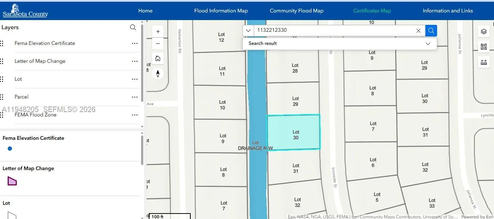Open options for Fema Elevation Certificate layer
Image resolution: width=494 pixels, height=219 pixels.
135,43
